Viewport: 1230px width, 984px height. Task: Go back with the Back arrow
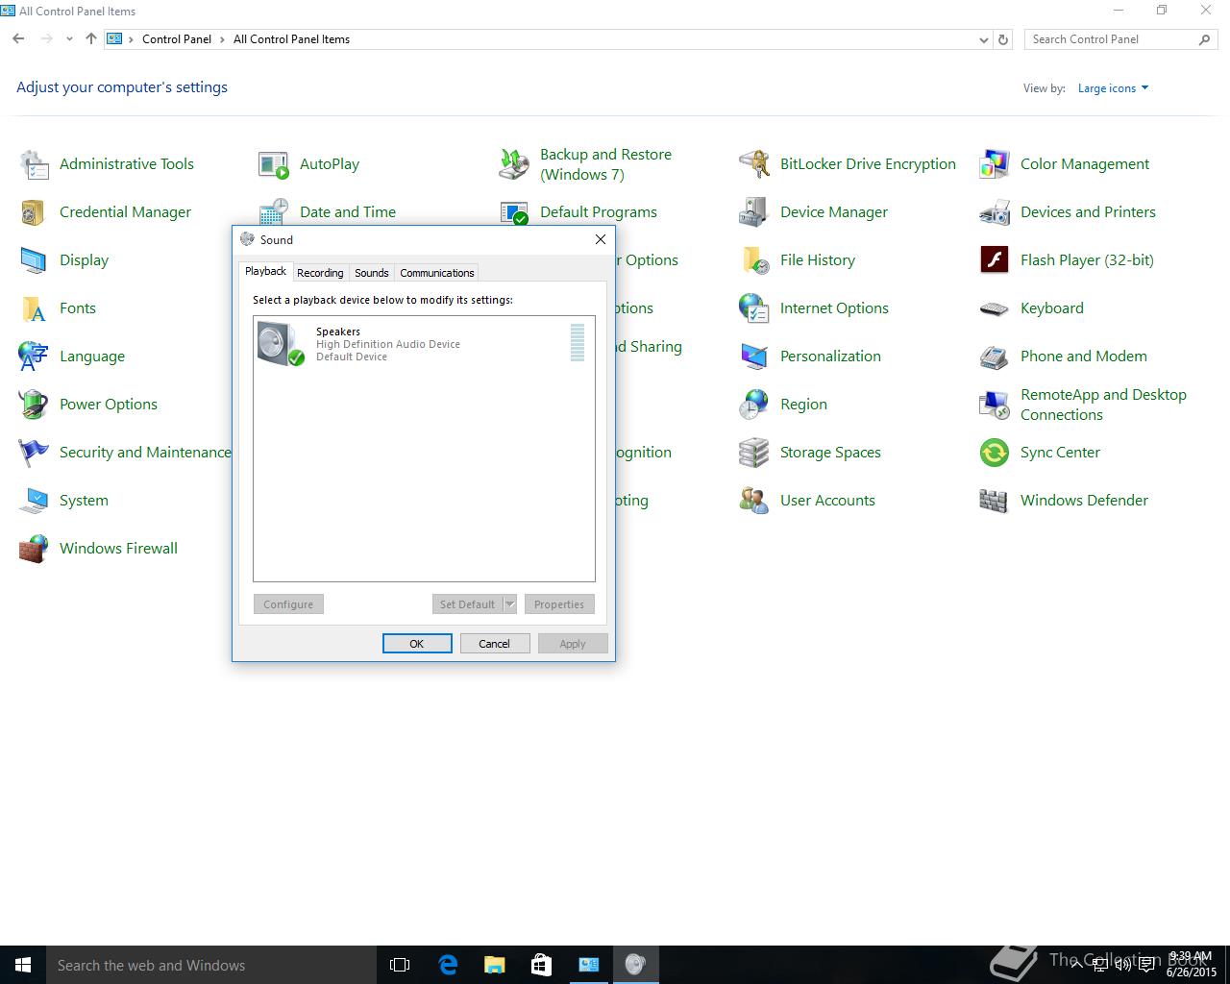pos(18,39)
